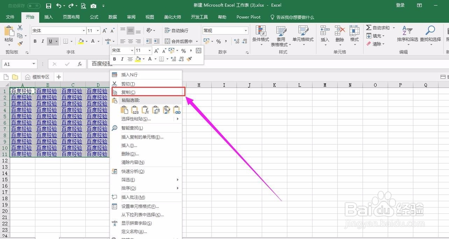Click the Redo arrow in the title bar
This screenshot has height=239, width=449.
tap(71, 5)
